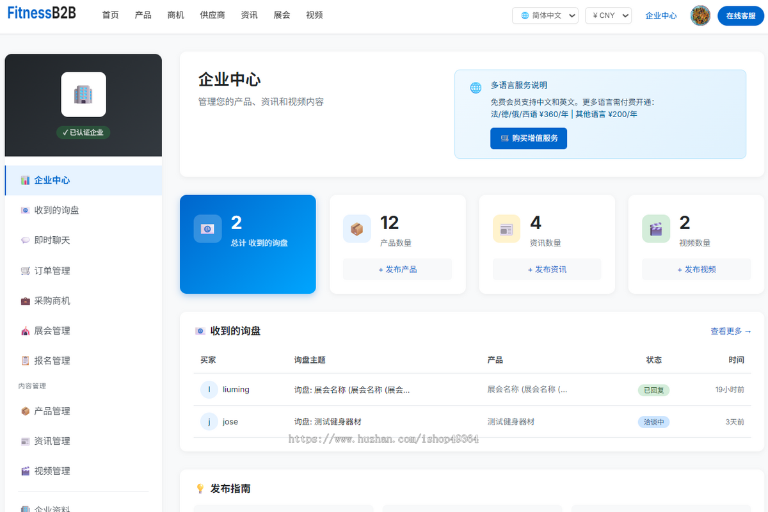The image size is (768, 512).
Task: Click the 采购商机 briefcase icon
Action: tap(25, 301)
